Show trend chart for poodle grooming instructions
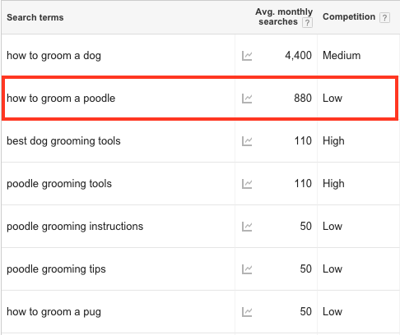The image size is (400, 335). click(247, 227)
